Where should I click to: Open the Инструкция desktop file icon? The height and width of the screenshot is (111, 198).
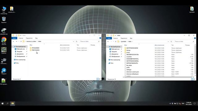pos(4,81)
